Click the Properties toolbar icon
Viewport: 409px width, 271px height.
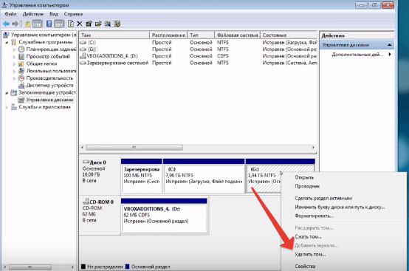(89, 24)
